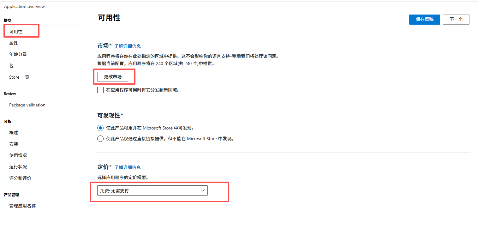Viewport: 478px width, 241px height.
Task: Open the Store 一览 page
Action: [x=19, y=77]
